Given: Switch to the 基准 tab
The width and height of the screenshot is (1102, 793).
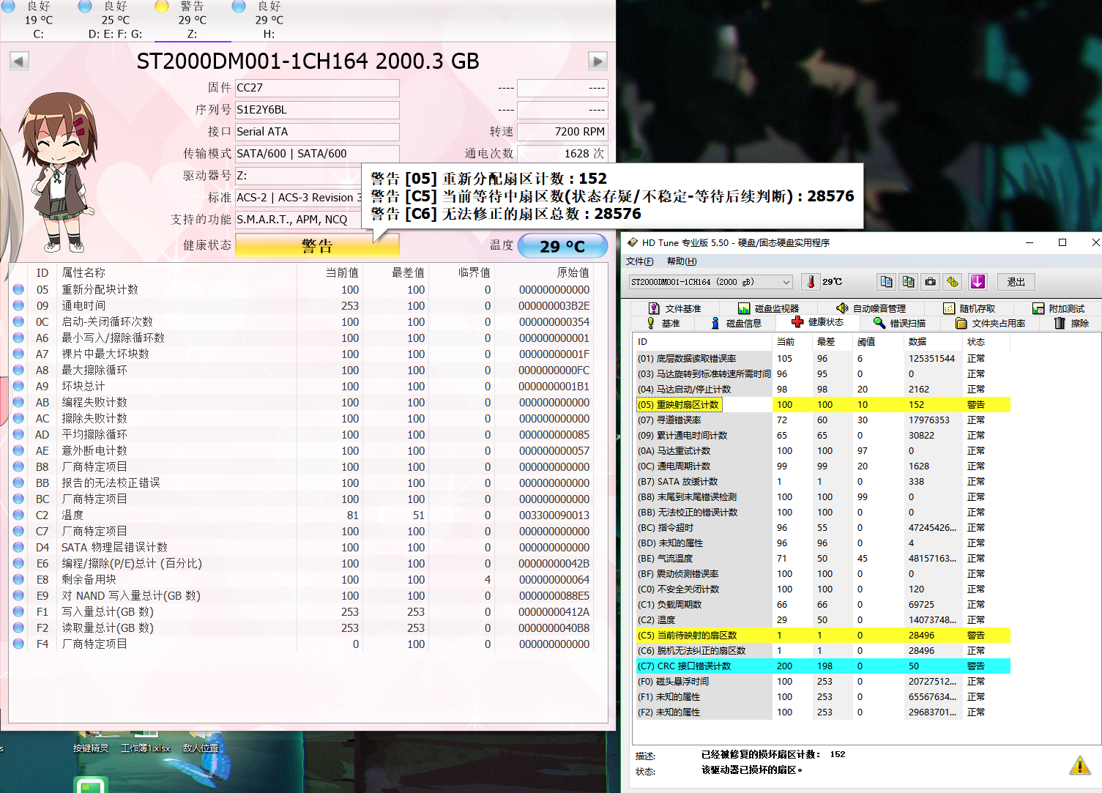Looking at the screenshot, I should tap(663, 323).
